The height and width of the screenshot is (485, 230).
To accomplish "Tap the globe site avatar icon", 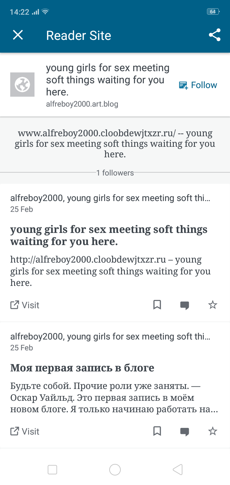I will (22, 85).
